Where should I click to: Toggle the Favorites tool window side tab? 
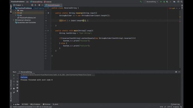11,97
